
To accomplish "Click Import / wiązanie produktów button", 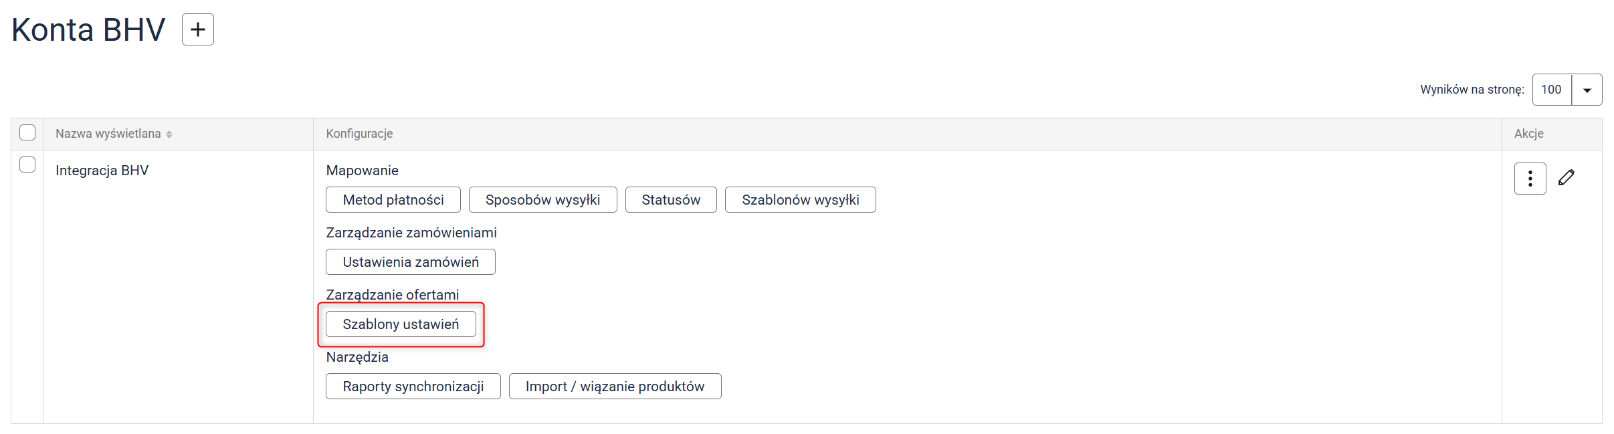I will [x=615, y=387].
